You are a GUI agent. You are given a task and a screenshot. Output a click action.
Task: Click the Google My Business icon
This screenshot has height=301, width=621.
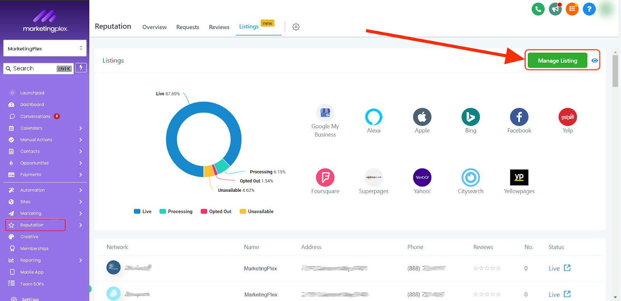[x=325, y=113]
